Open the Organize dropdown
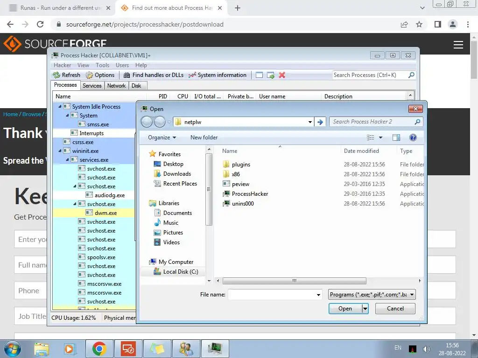The height and width of the screenshot is (358, 478). pos(162,138)
